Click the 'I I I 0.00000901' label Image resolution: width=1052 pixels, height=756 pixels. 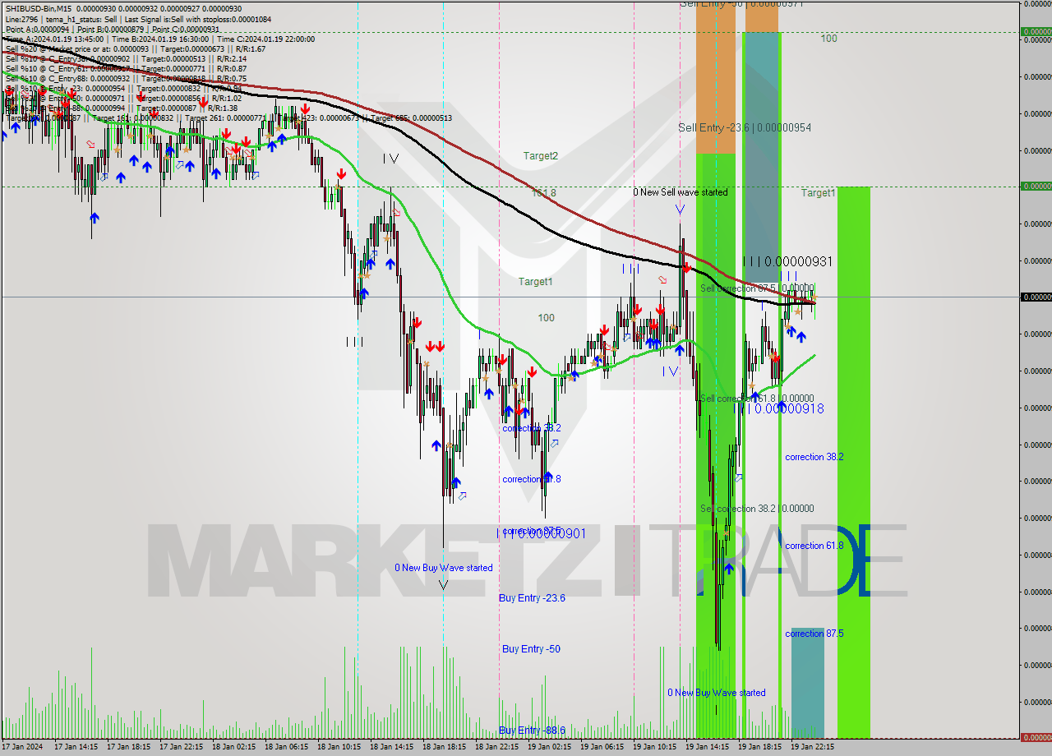tap(541, 533)
